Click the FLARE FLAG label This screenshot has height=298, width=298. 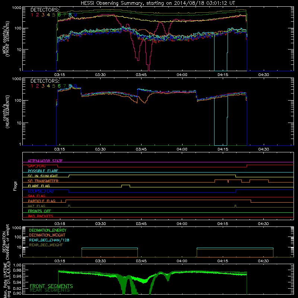coord(39,186)
